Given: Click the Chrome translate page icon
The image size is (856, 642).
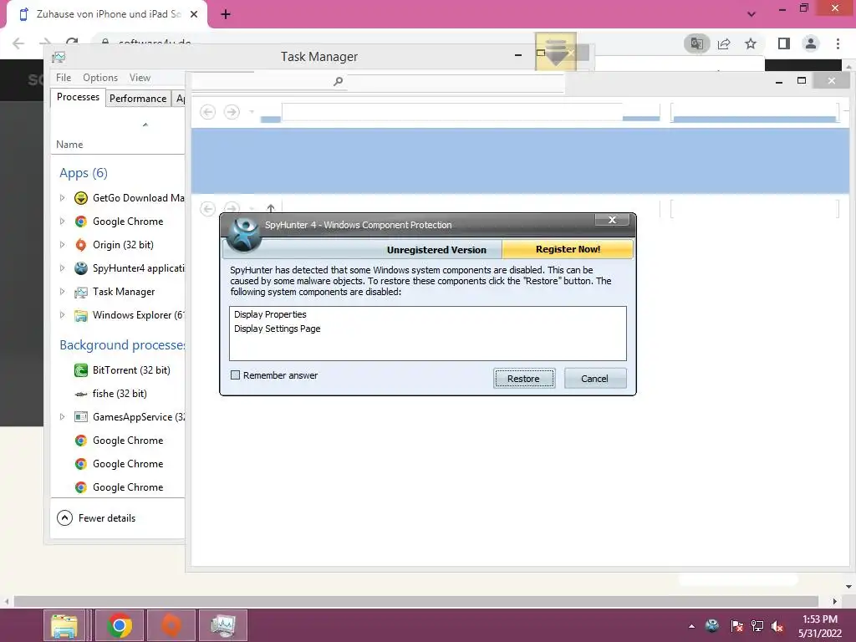Looking at the screenshot, I should (697, 43).
